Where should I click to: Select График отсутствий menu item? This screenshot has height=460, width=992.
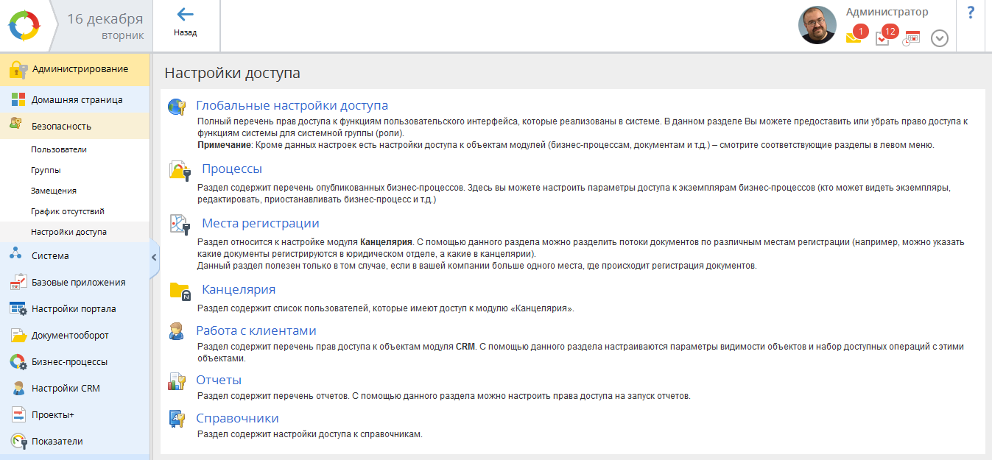[68, 211]
